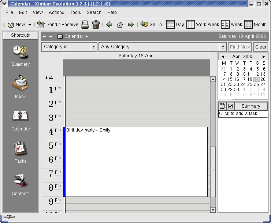Select the Birthday party - Emily appointment
The height and width of the screenshot is (223, 271).
136,162
